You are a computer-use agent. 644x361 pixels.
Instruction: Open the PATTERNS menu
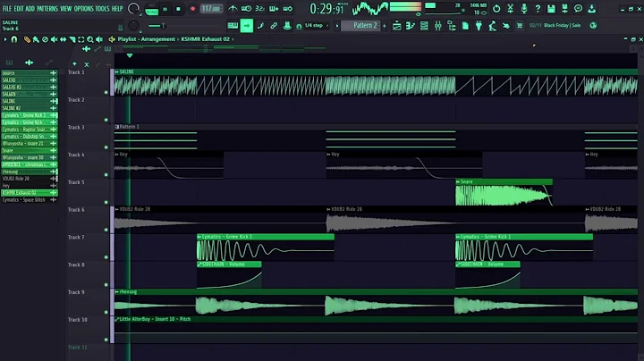pos(47,9)
